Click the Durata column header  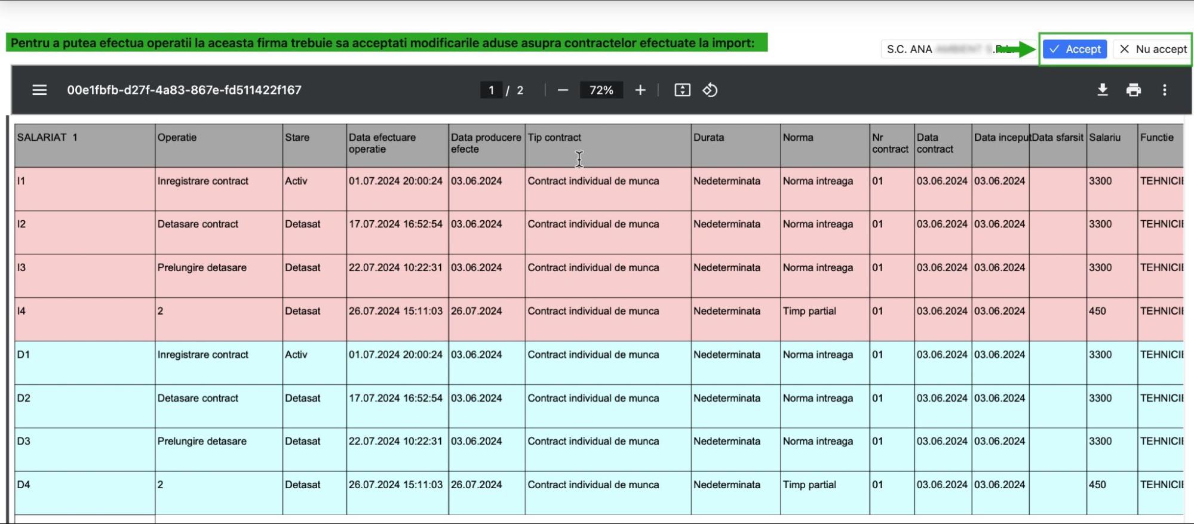pyautogui.click(x=735, y=146)
